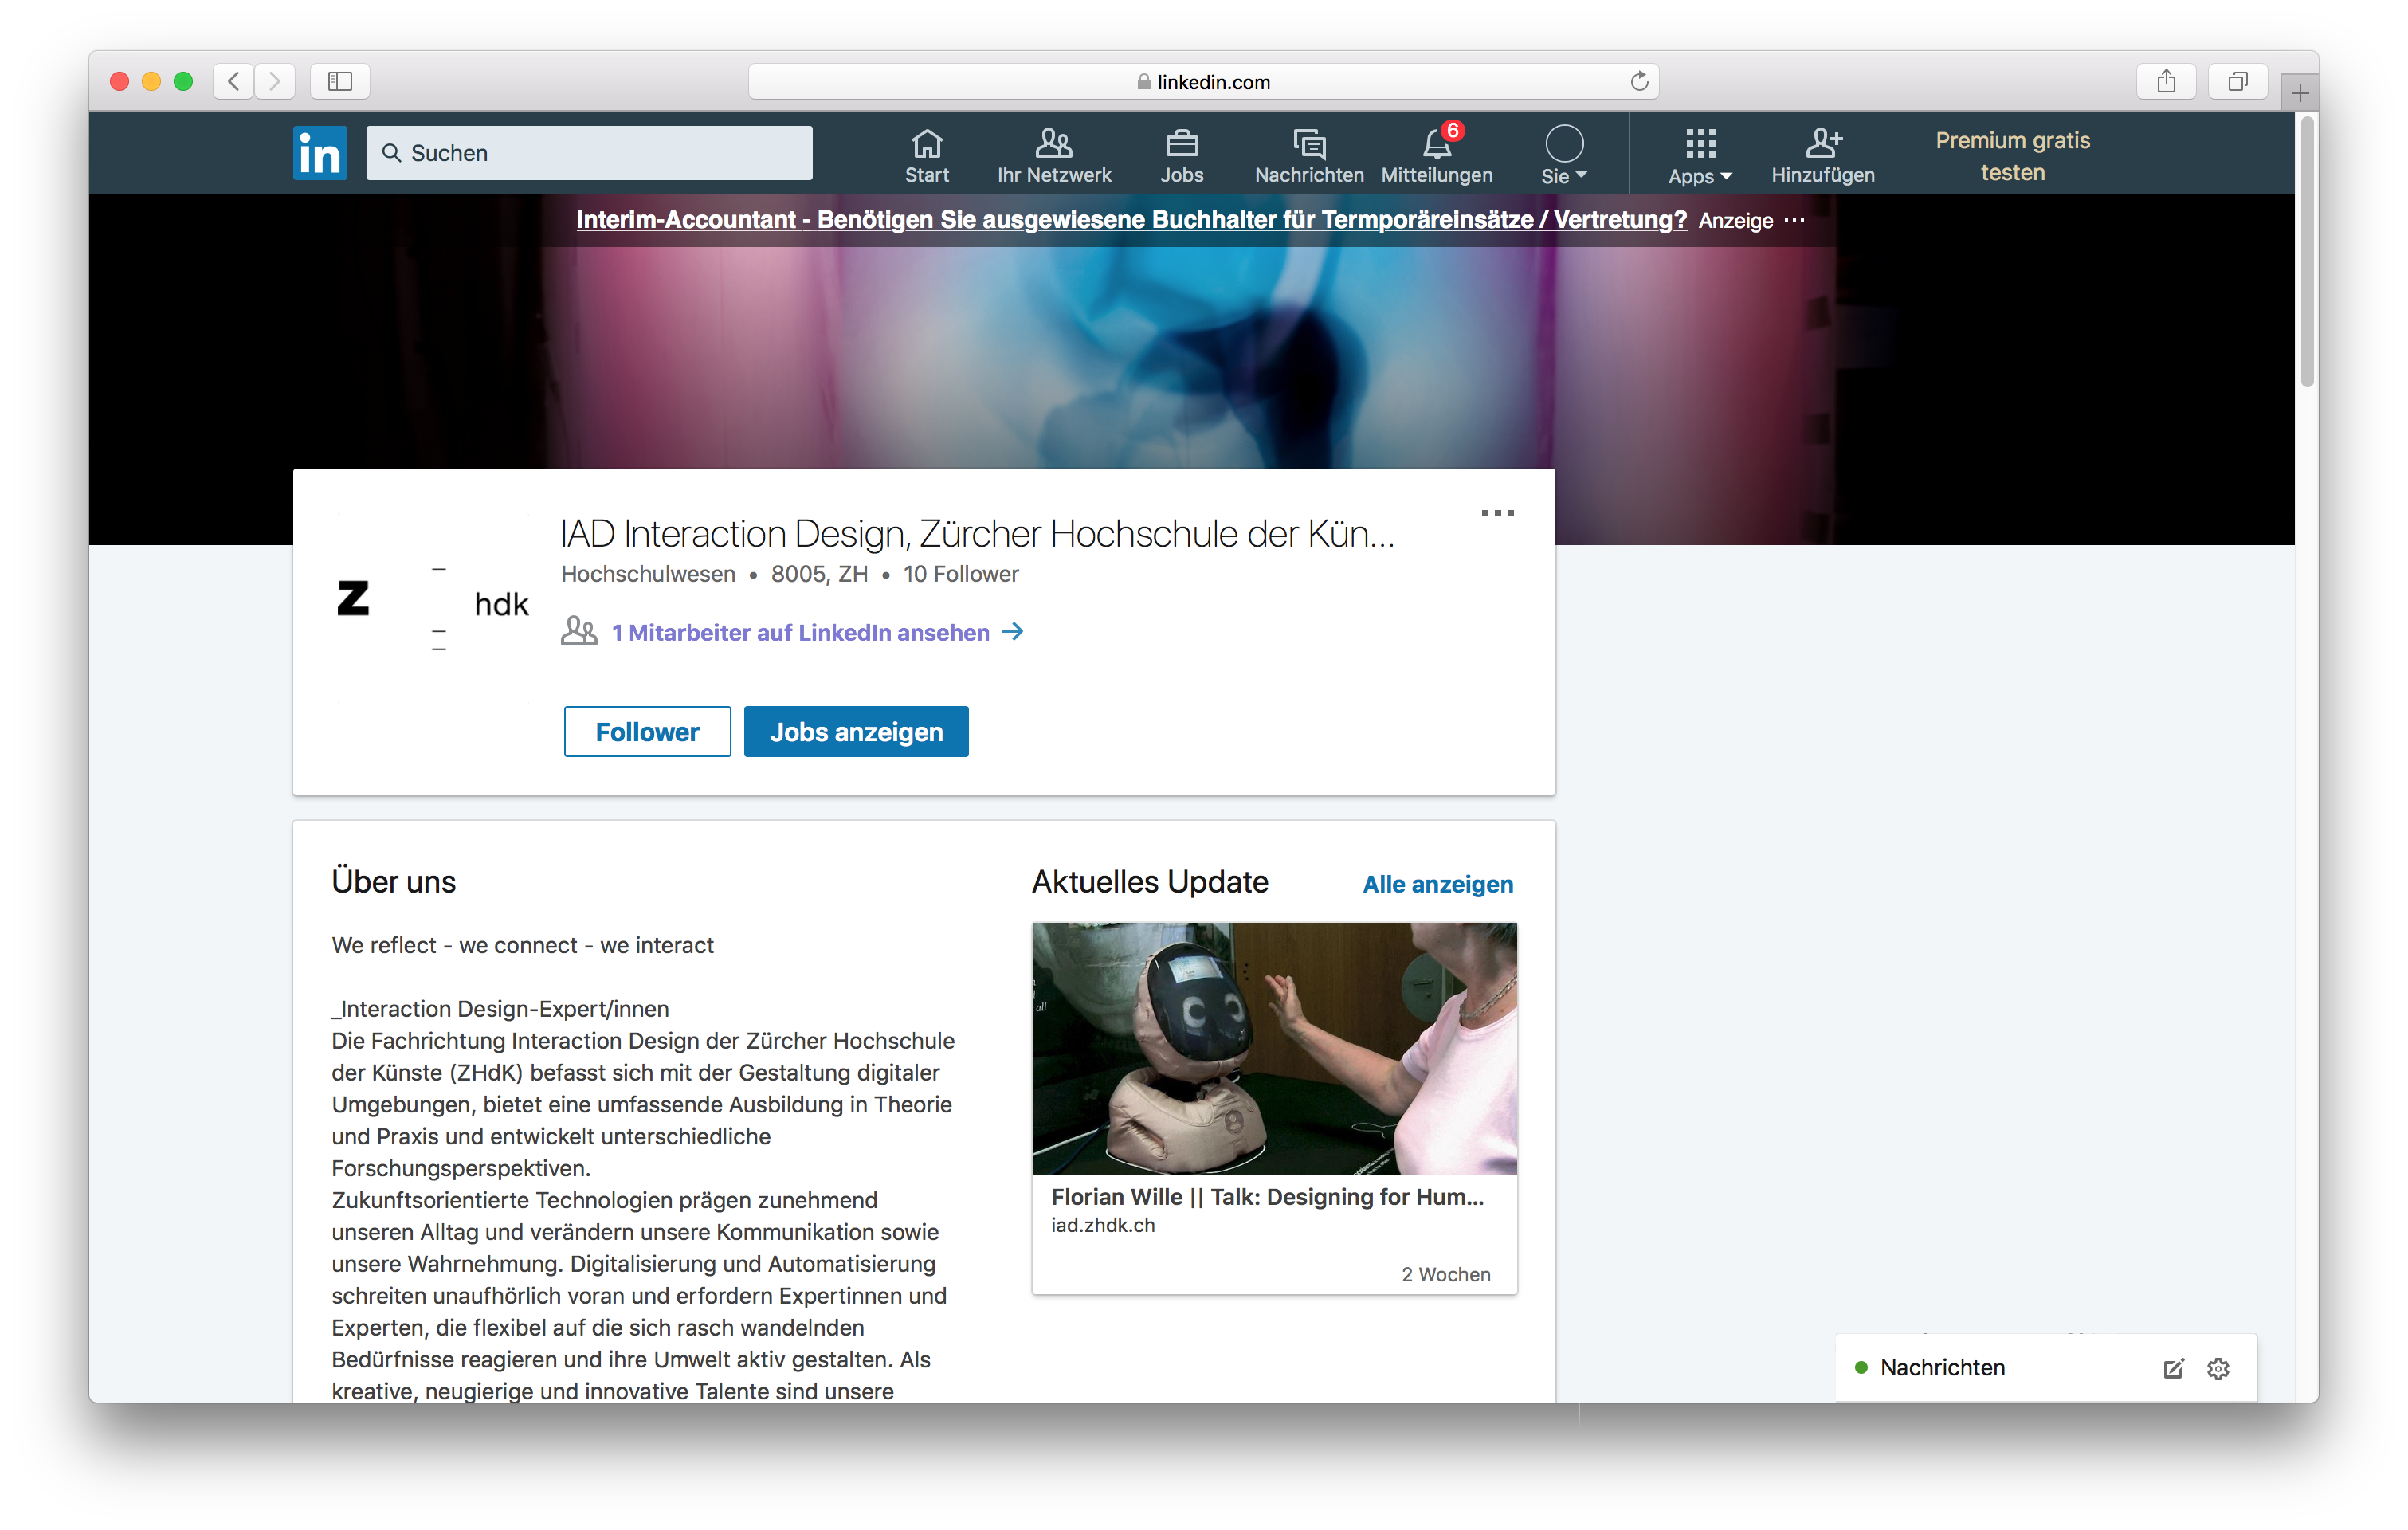Open the robot update thumbnail image
Image resolution: width=2408 pixels, height=1530 pixels.
[x=1274, y=1048]
